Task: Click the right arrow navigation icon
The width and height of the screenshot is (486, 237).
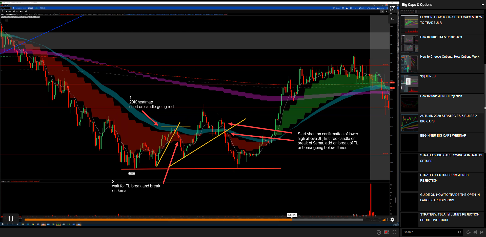Action: point(382,5)
